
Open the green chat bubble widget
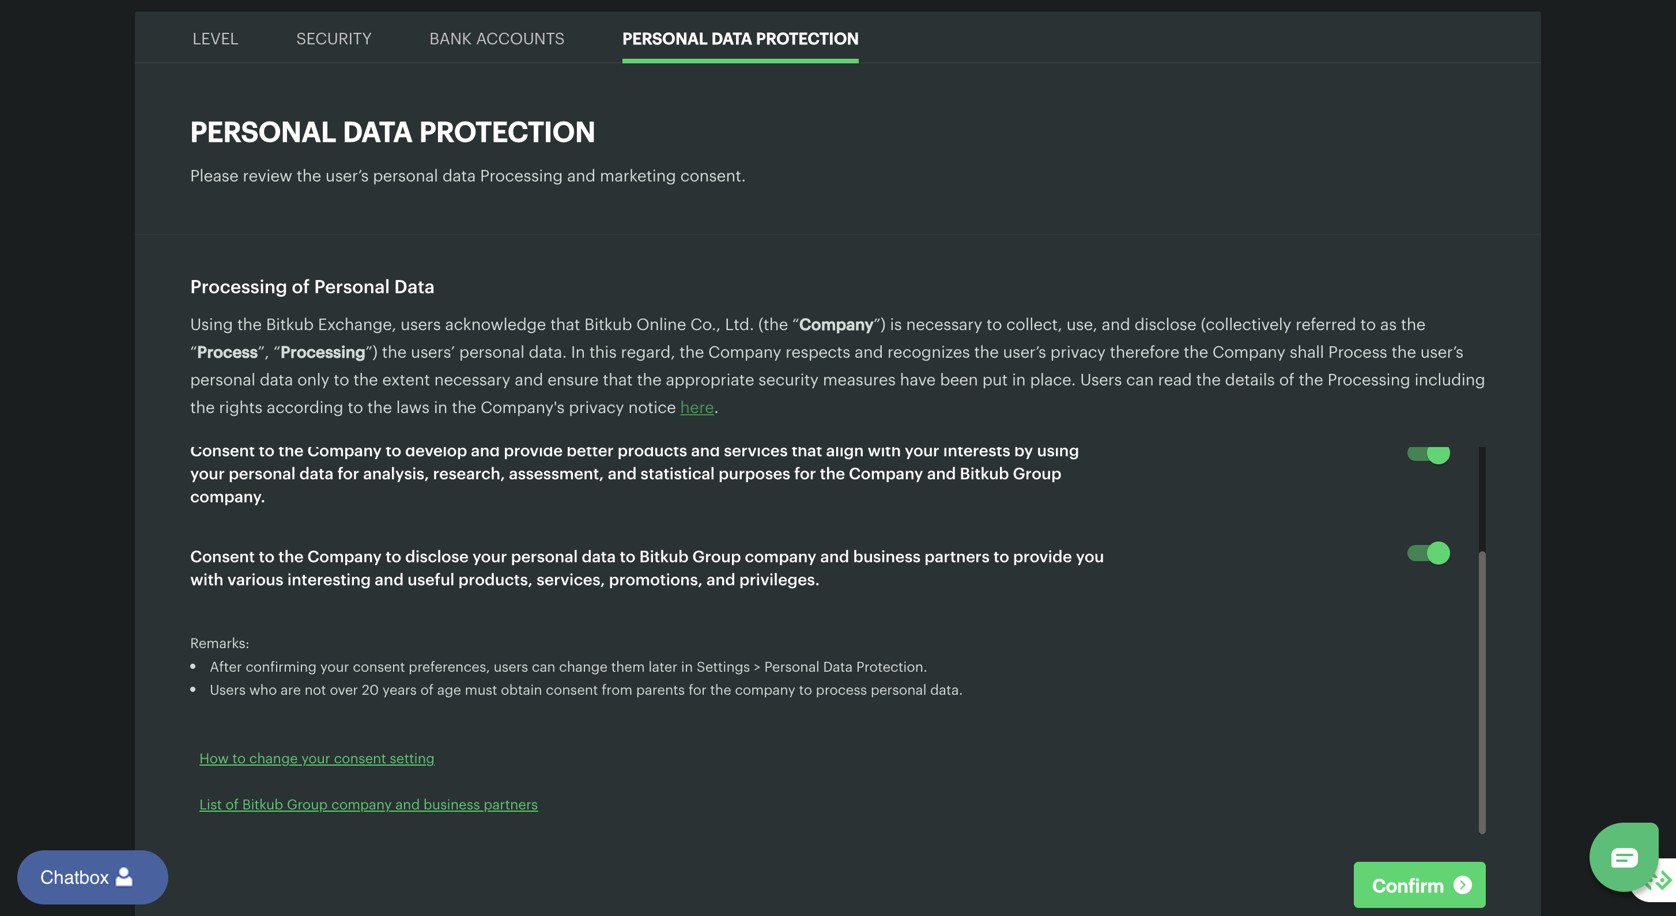(1624, 857)
